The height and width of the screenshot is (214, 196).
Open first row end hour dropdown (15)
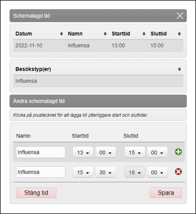(x=135, y=152)
